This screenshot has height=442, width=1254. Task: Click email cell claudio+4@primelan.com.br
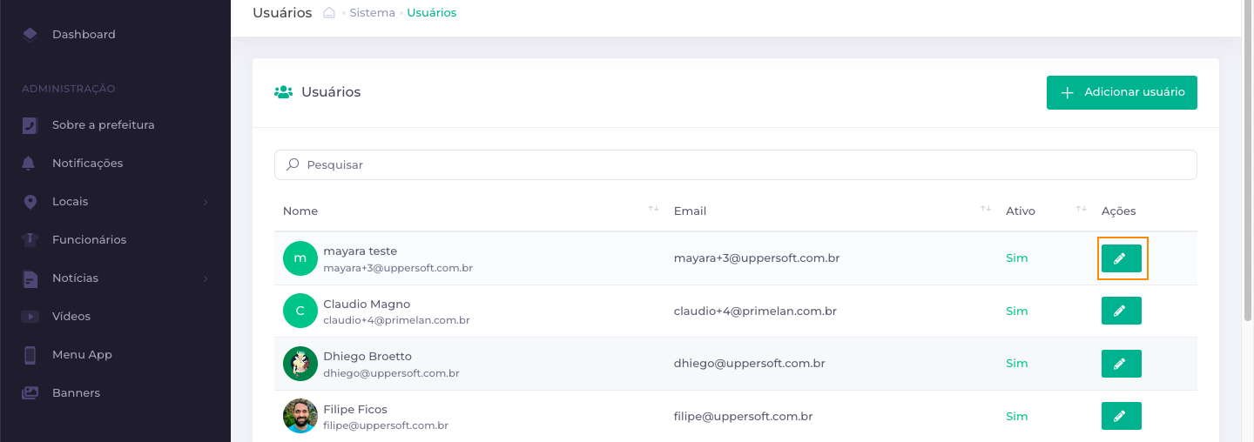click(x=755, y=311)
